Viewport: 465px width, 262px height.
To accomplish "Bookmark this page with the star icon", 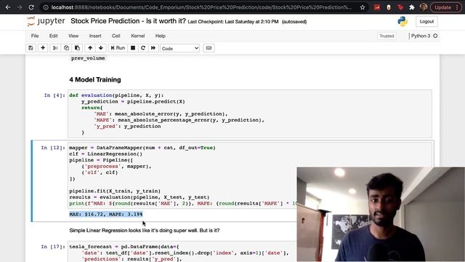I will click(363, 7).
